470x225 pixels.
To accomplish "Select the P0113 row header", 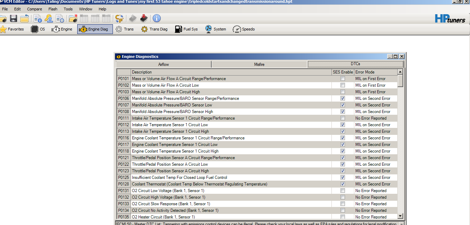I will pos(124,131).
